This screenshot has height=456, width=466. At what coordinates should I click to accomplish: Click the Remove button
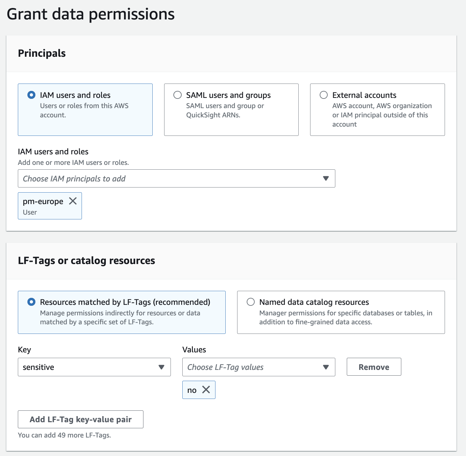(374, 367)
